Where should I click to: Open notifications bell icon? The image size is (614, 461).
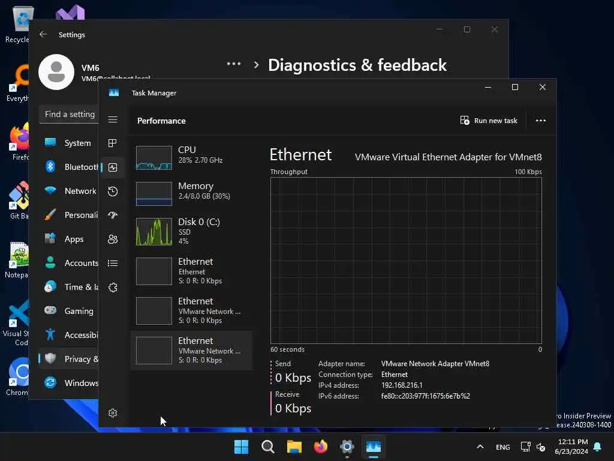598,447
